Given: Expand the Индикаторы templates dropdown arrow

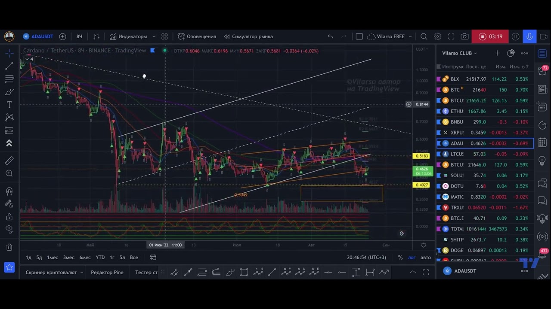Looking at the screenshot, I should click(x=154, y=36).
